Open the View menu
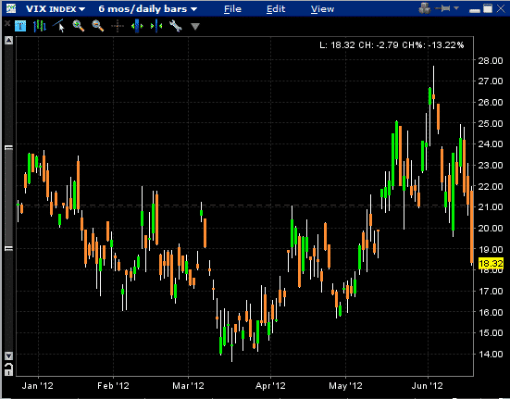This screenshot has height=399, width=510. 322,8
